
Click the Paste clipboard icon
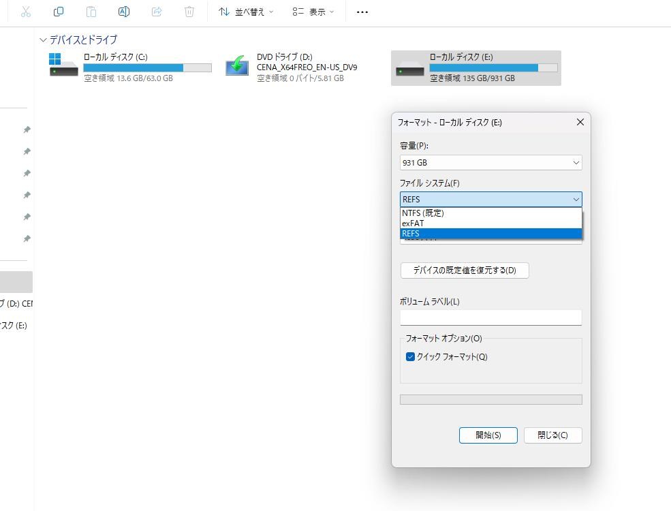pyautogui.click(x=91, y=12)
